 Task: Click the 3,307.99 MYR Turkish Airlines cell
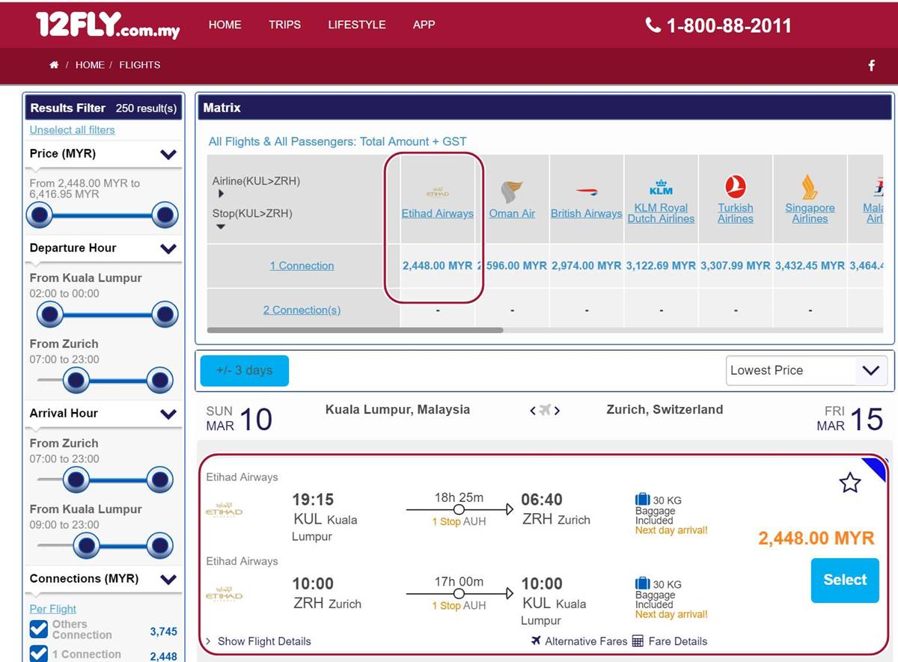click(x=735, y=266)
